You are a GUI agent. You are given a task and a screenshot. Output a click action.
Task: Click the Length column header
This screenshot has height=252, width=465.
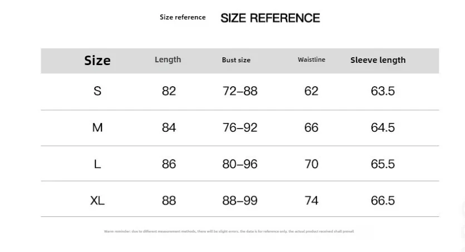coord(168,60)
